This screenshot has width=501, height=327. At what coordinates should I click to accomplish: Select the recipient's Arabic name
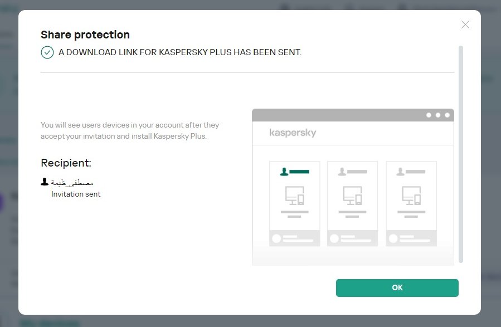[72, 183]
